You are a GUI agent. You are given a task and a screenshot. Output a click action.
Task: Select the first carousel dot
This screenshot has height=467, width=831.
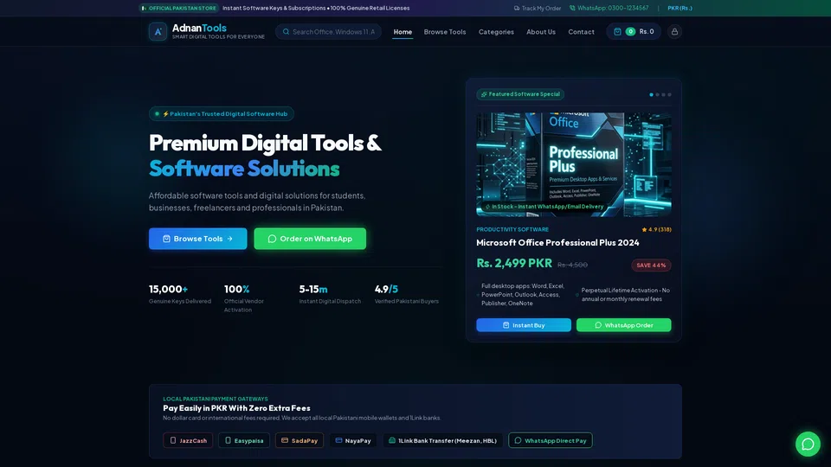651,95
